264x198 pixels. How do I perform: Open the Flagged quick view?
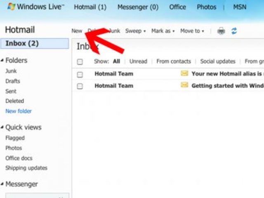(x=15, y=138)
